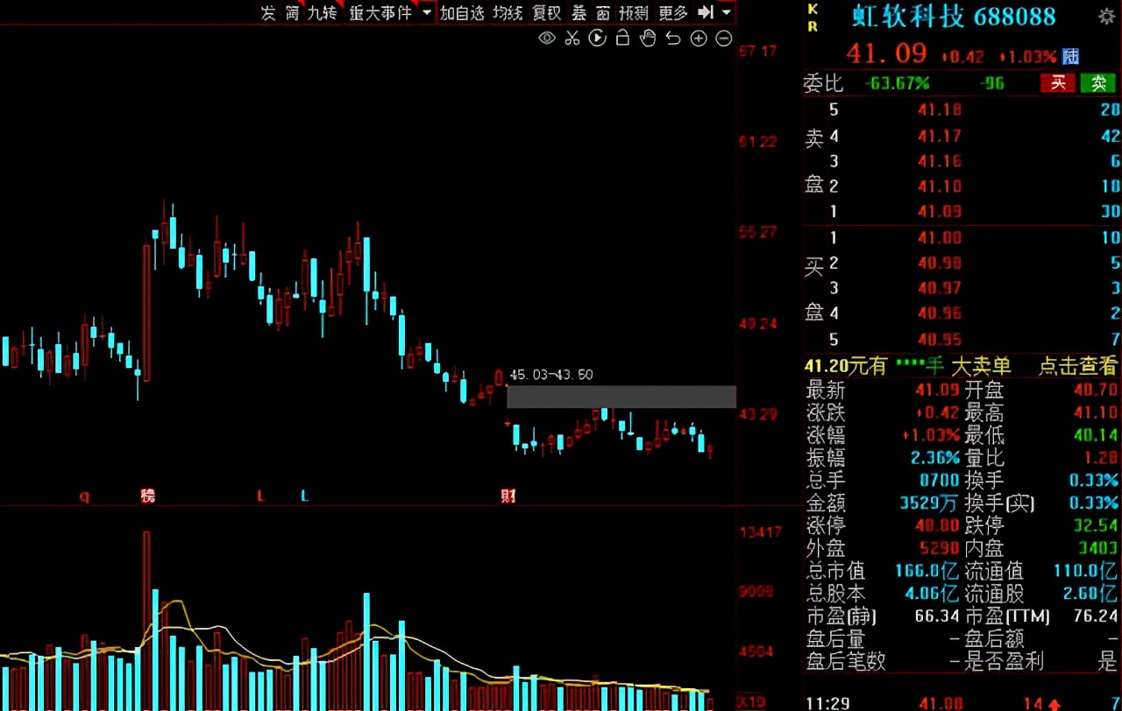The image size is (1122, 711).
Task: Click the 大卖单 large sell order label
Action: [x=981, y=366]
